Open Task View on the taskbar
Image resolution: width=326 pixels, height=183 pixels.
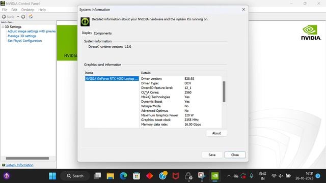click(97, 176)
